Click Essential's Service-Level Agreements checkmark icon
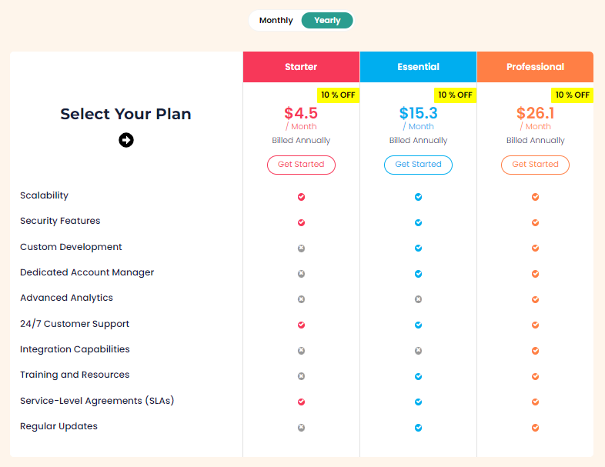 [418, 402]
